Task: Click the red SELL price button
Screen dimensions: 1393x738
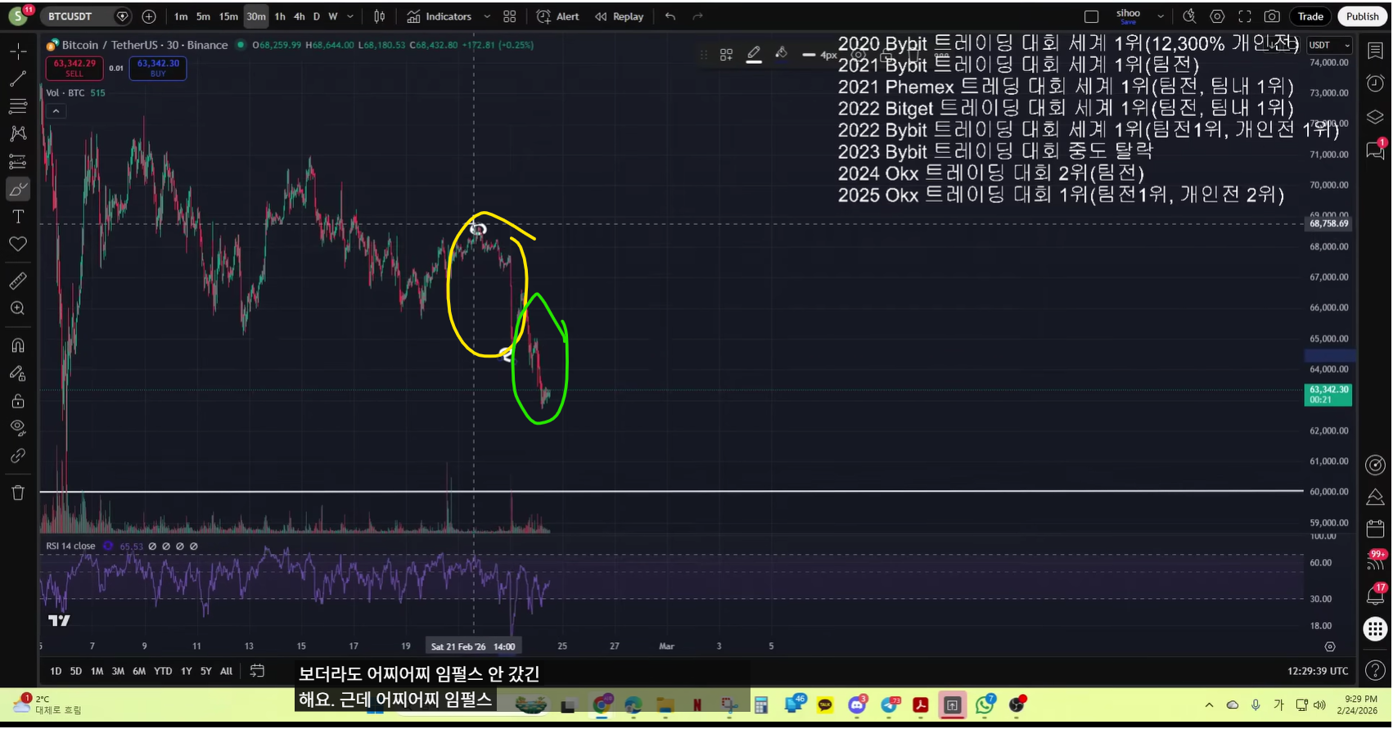Action: click(74, 68)
